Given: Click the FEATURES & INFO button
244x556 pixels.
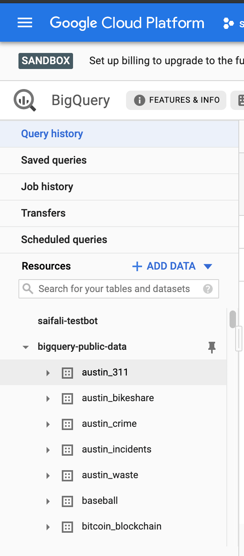Looking at the screenshot, I should point(176,100).
